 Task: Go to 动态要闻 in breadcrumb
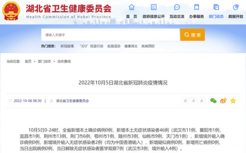[64, 62]
